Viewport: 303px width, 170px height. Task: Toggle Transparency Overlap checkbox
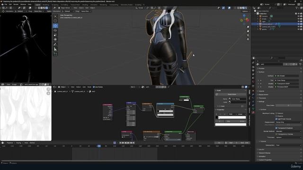(x=276, y=134)
